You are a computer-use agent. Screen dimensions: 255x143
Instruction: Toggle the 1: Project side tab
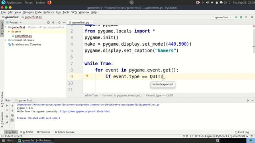pos(2,28)
